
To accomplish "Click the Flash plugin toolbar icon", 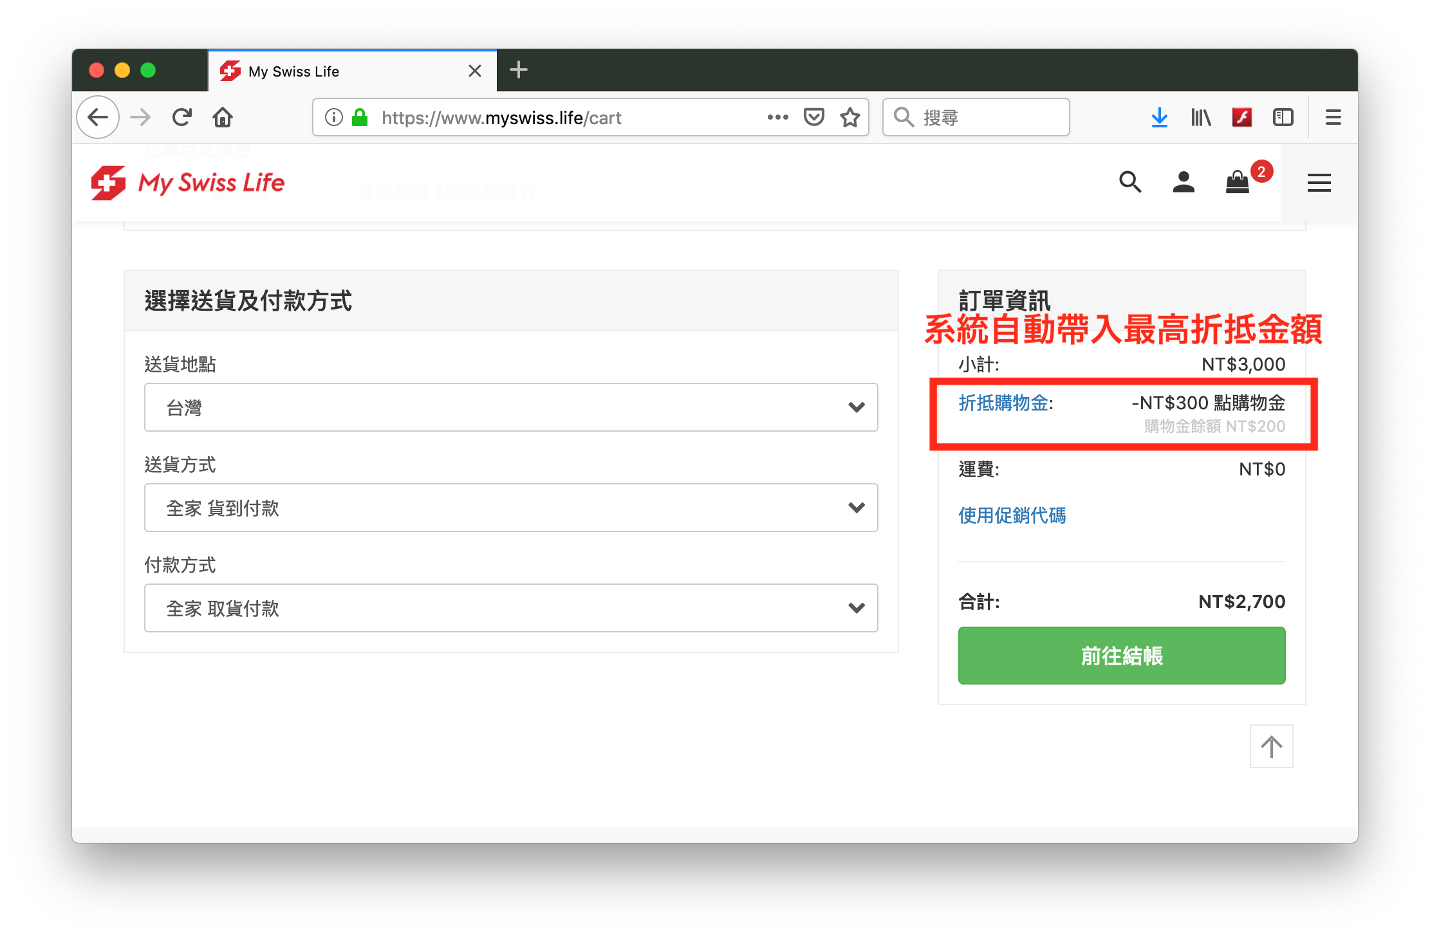I will coord(1241,117).
